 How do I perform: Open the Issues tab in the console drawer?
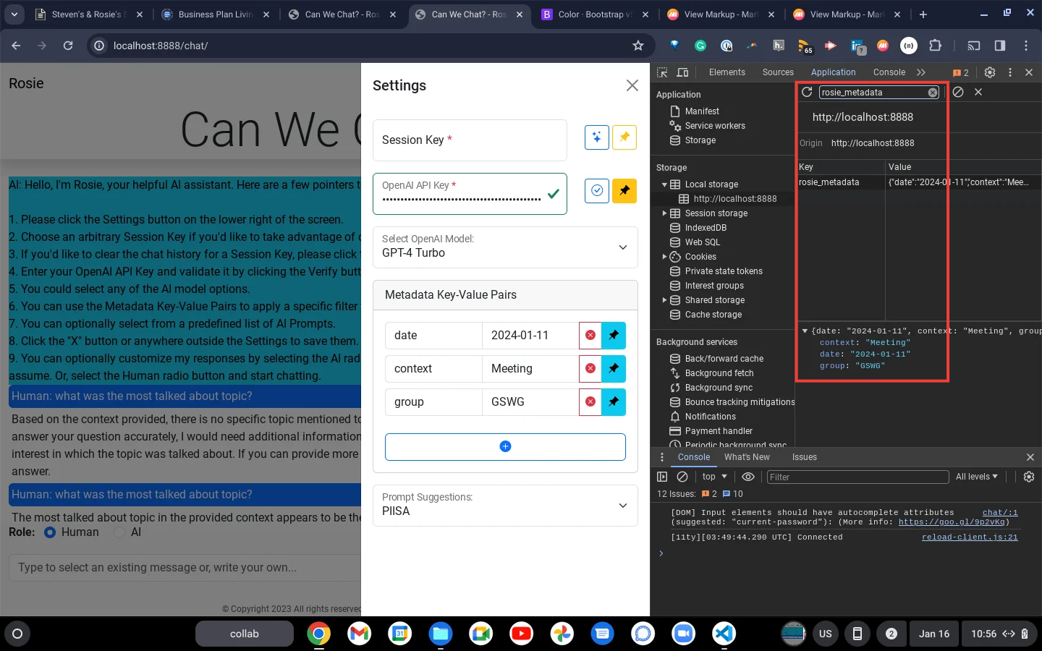point(804,457)
